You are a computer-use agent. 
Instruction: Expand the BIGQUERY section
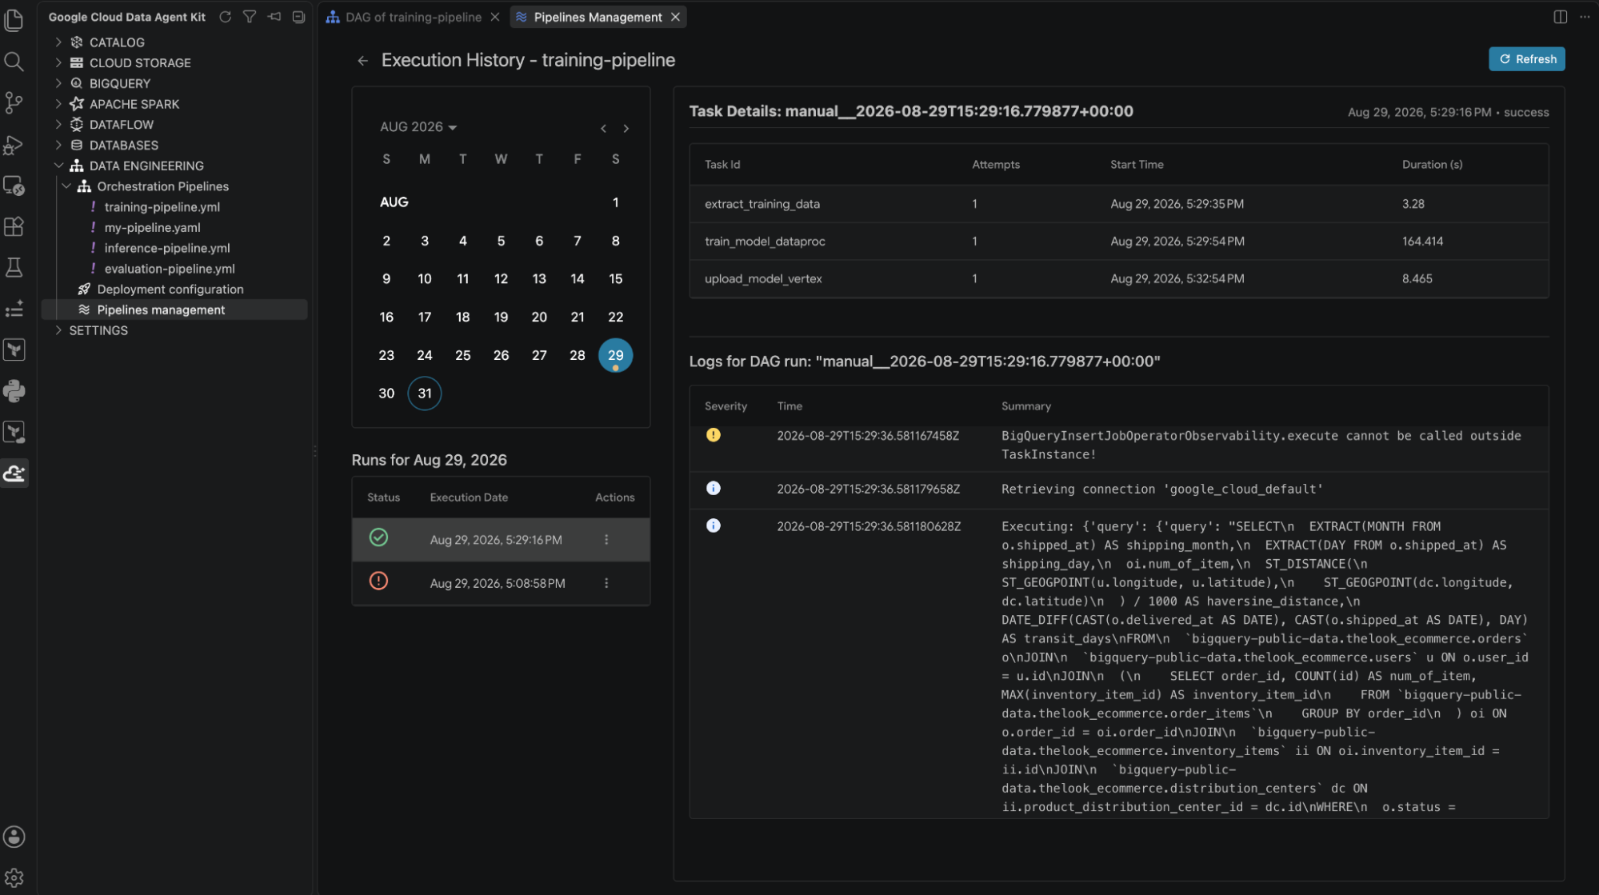click(x=58, y=83)
